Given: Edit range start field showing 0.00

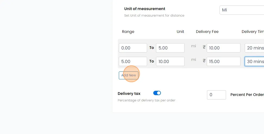Looking at the screenshot, I should pos(133,48).
